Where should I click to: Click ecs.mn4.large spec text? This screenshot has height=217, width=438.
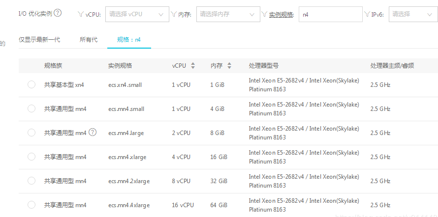click(126, 133)
